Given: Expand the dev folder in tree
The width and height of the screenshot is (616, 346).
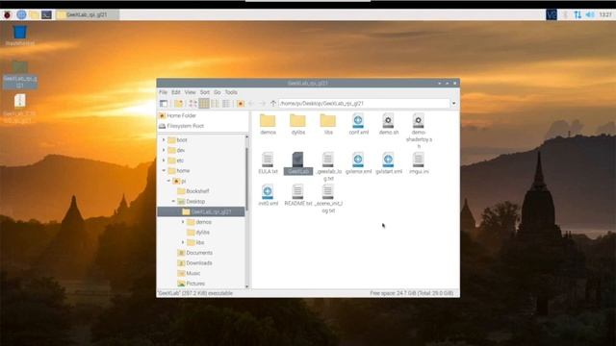Looking at the screenshot, I should click(x=164, y=150).
